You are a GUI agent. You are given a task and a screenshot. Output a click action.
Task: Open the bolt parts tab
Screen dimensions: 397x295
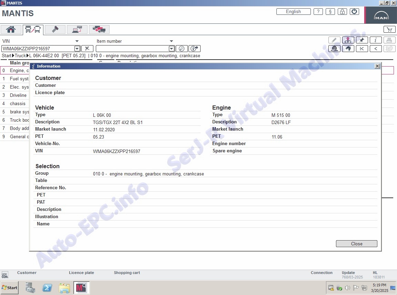(x=55, y=29)
